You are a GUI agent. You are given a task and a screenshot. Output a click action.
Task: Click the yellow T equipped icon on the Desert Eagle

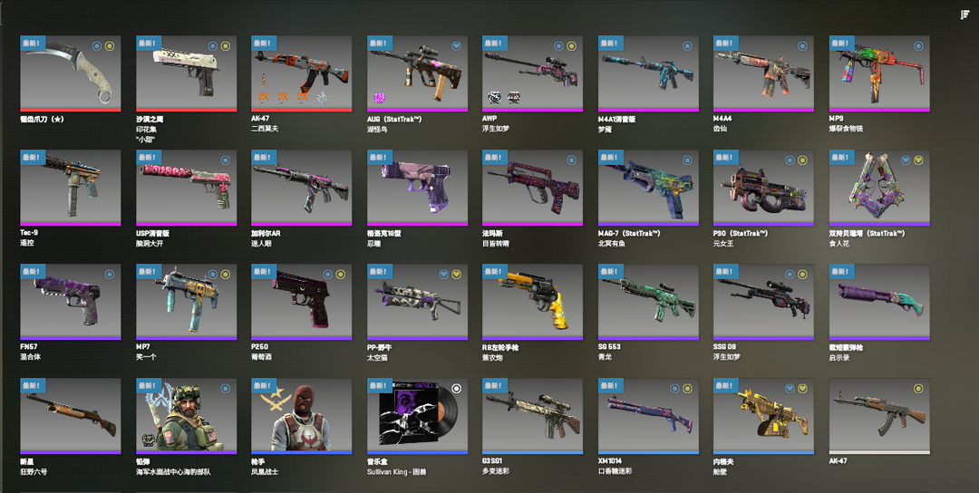[225, 45]
